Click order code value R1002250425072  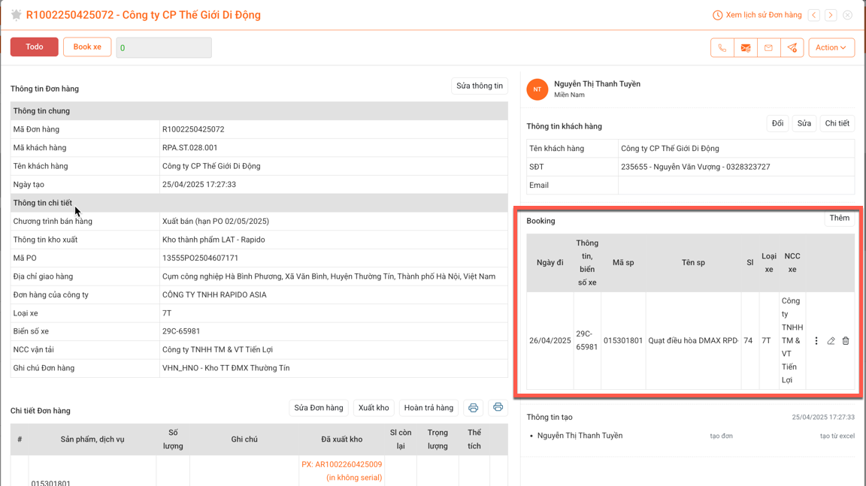(193, 130)
